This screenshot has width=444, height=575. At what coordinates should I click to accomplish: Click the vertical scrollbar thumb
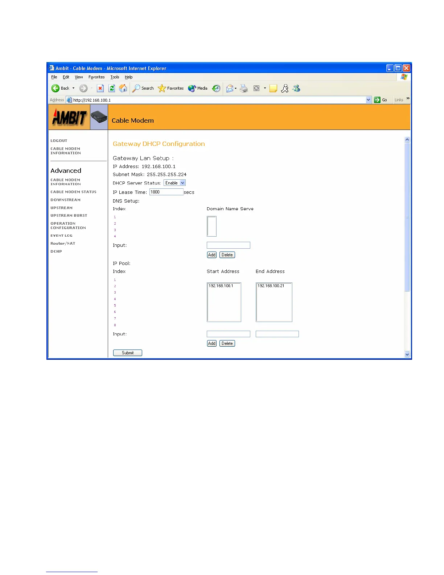[x=407, y=217]
